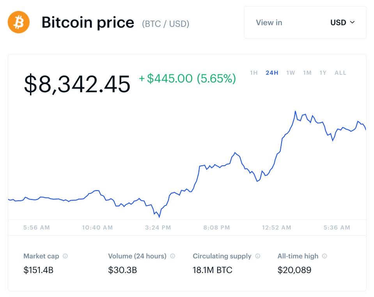View the 1Y price history

tap(323, 73)
